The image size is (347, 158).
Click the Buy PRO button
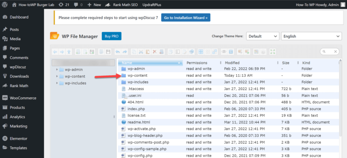pyautogui.click(x=111, y=37)
